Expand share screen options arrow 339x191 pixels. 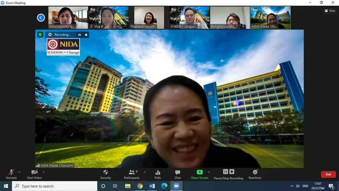[x=209, y=172]
